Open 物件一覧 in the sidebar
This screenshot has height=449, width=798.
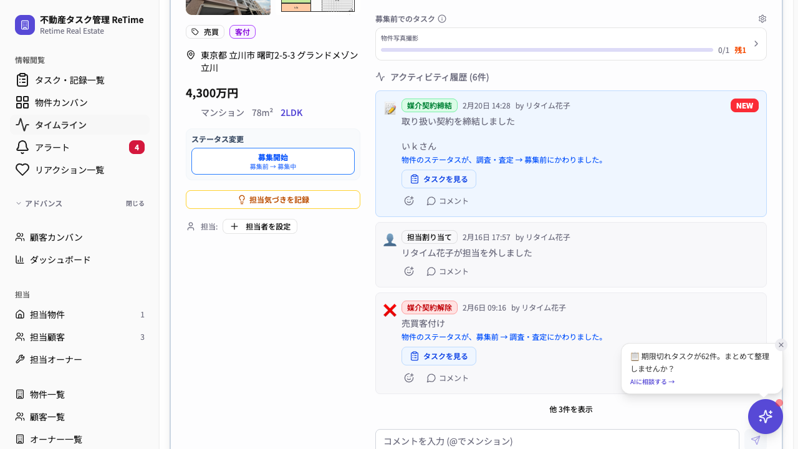coord(80,394)
